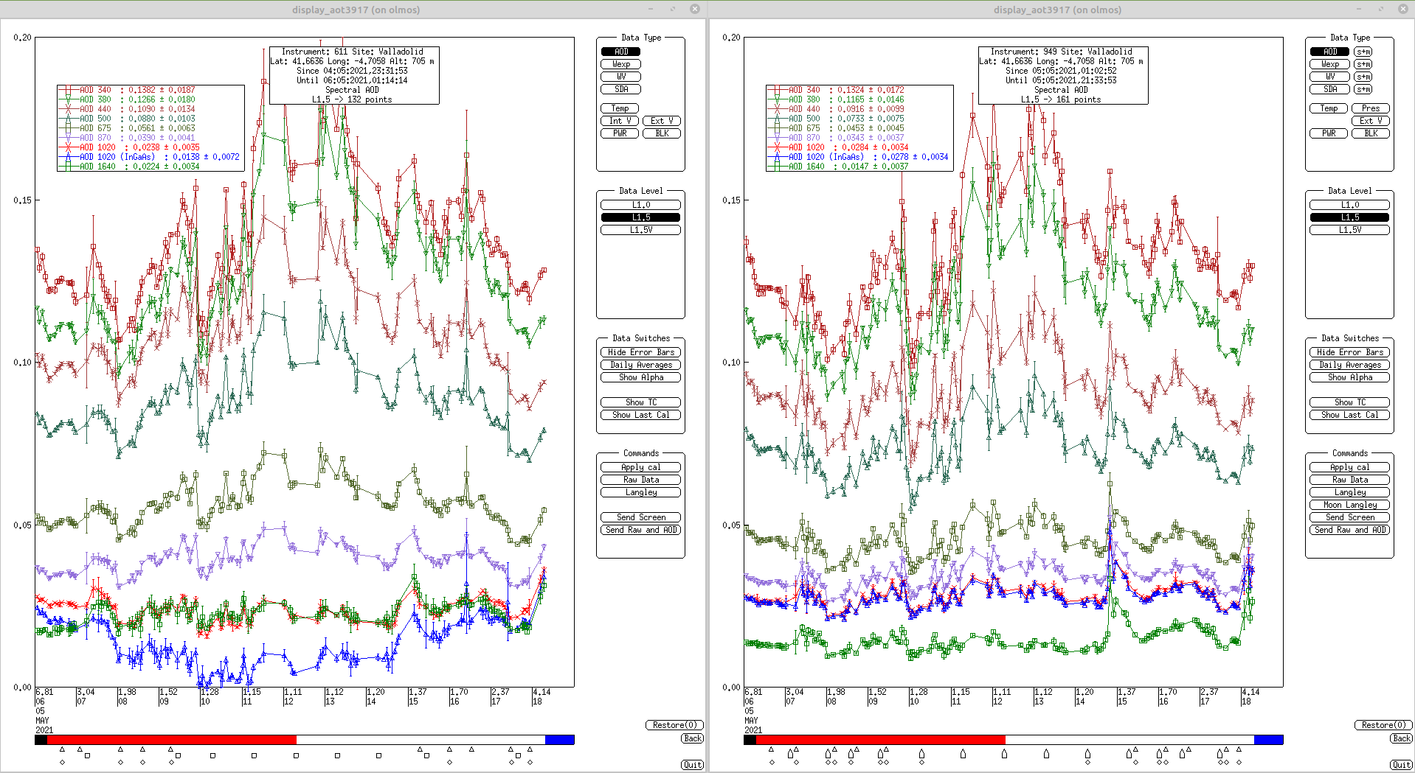1415x773 pixels.
Task: Run Langley command in instrument 949 window
Action: coord(1350,492)
